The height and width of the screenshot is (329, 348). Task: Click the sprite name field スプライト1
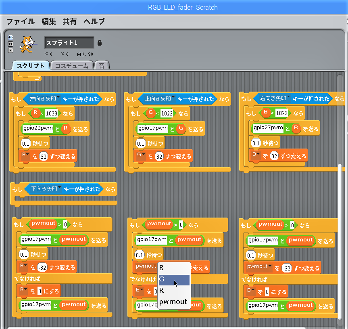69,43
